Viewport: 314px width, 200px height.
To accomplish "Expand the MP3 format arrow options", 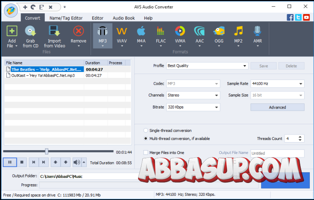I will pos(103,46).
